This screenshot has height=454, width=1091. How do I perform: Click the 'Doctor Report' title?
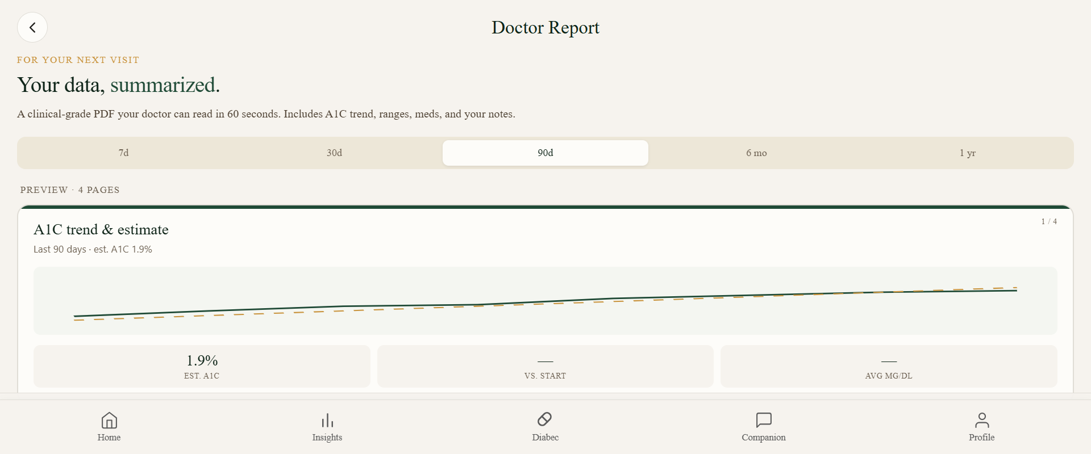click(545, 27)
